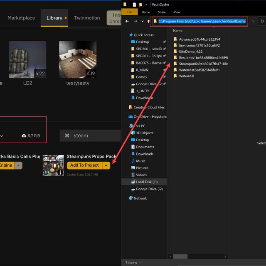Open the Add To Project dropdown arrow
This screenshot has width=266, height=266.
click(x=106, y=165)
